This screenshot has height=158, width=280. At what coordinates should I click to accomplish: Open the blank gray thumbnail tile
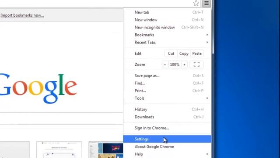click(15, 150)
